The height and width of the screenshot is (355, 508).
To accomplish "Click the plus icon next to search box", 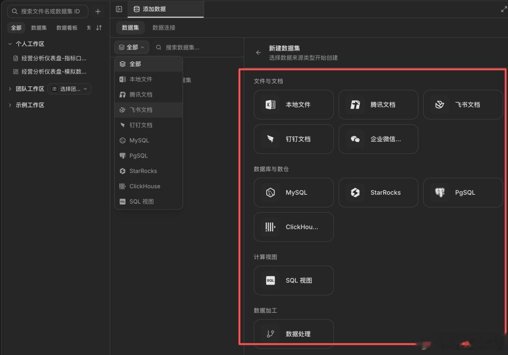I will pyautogui.click(x=98, y=12).
